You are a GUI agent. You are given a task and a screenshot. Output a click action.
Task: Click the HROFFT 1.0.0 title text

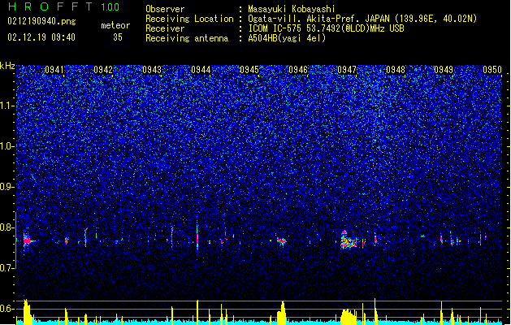[63, 6]
